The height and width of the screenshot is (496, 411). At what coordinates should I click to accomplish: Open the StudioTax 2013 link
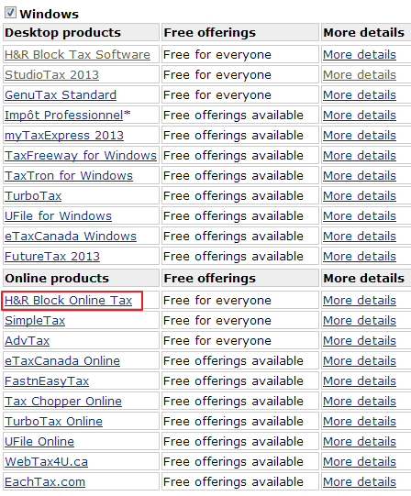pos(52,75)
